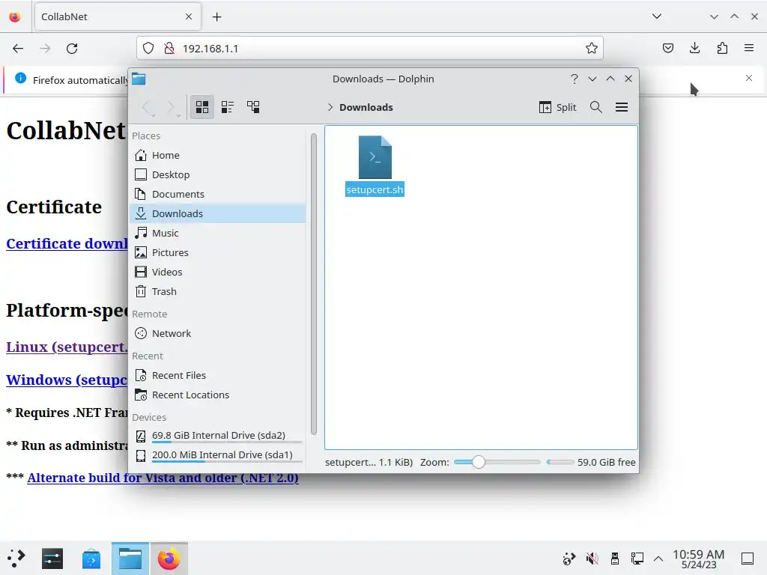The image size is (767, 575).
Task: Click Dolphin's Split view button
Action: (557, 107)
